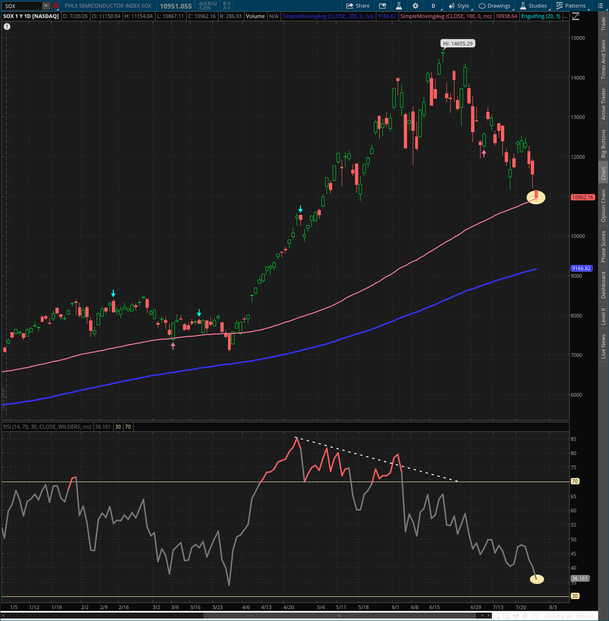609x621 pixels.
Task: Click the horizontal pan arrows icon
Action: tap(516, 616)
